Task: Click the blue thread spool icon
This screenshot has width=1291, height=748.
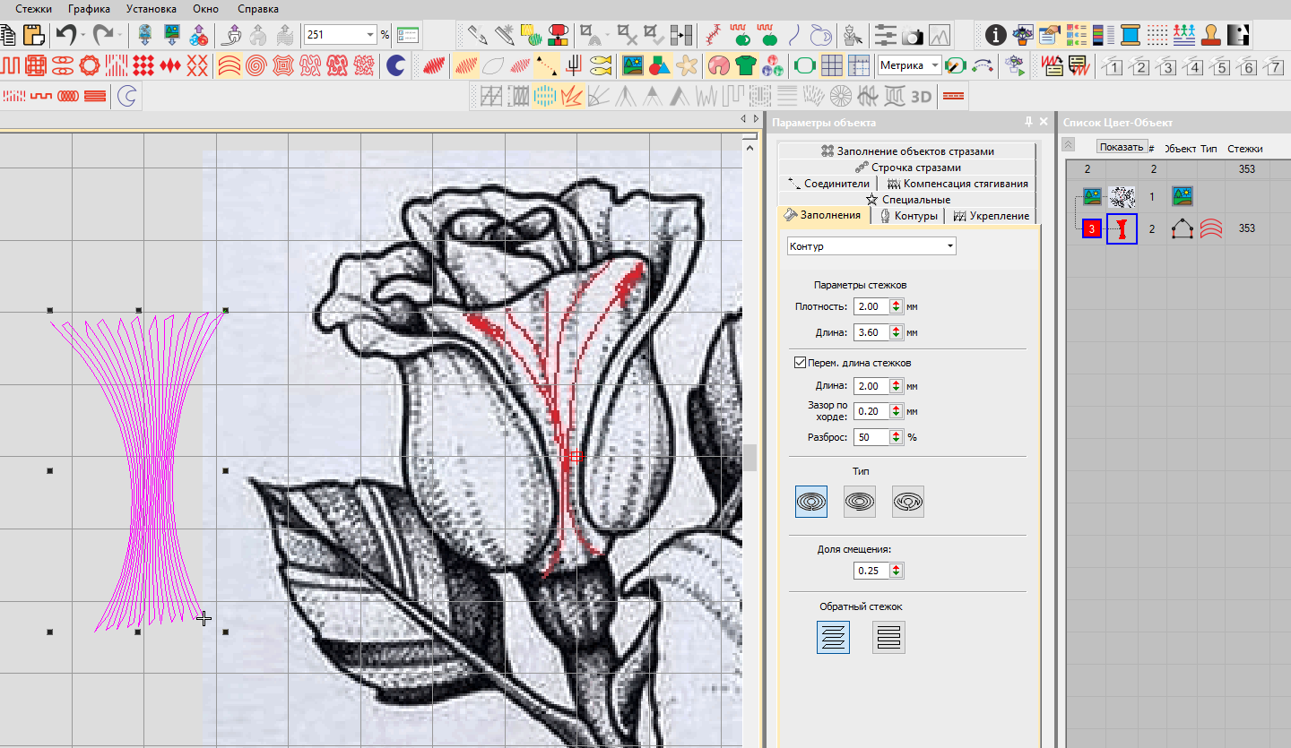Action: click(1130, 35)
